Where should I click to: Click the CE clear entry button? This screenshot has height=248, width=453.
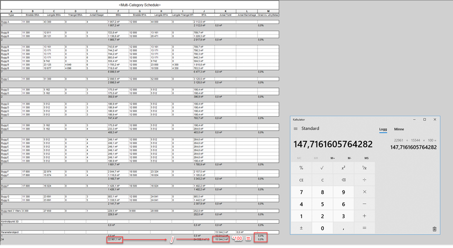click(302, 180)
